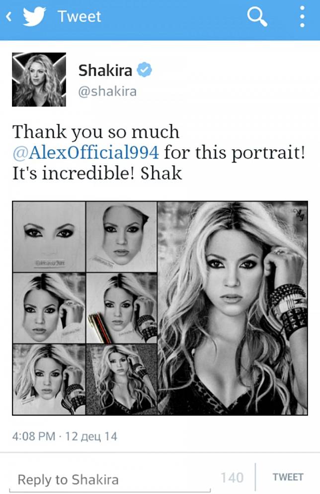Viewport: 320px width, 494px height.
Task: Click the Tweet header title
Action: point(80,16)
